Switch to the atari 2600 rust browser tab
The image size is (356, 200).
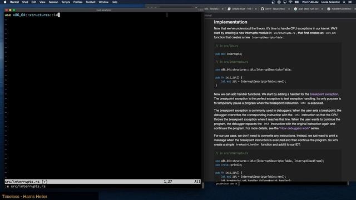coord(308,9)
